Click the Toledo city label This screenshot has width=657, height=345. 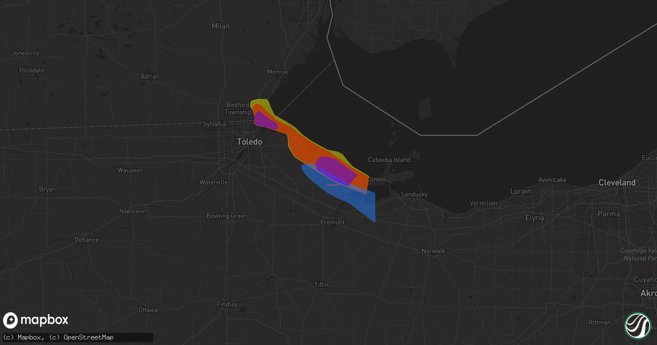point(250,142)
